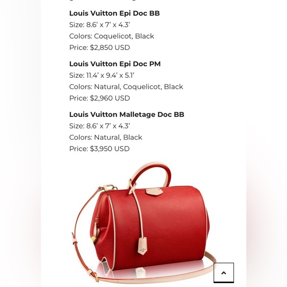
Task: Open the red Doc bag product image
Action: 143,222
